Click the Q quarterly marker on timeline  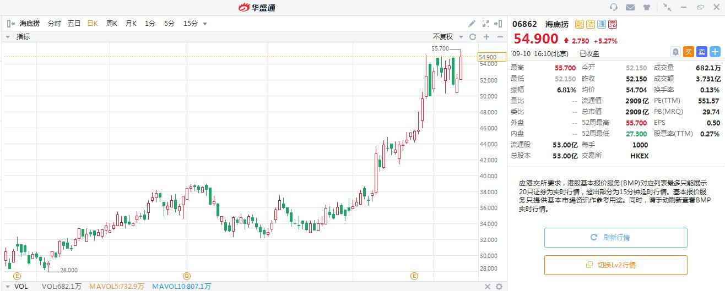click(187, 276)
